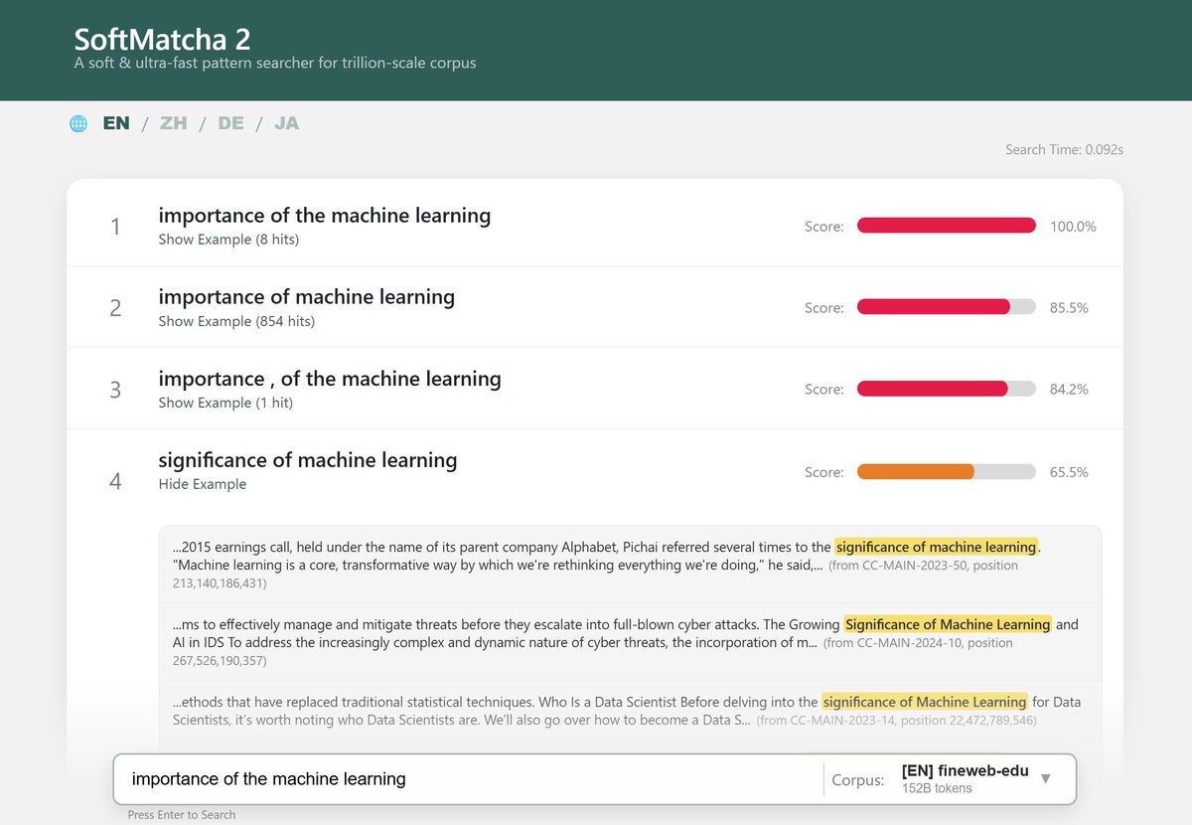Hide Example under significance of machine learning
This screenshot has height=825, width=1192.
(203, 484)
